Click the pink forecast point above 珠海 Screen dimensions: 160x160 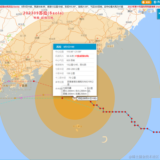point(9,81)
